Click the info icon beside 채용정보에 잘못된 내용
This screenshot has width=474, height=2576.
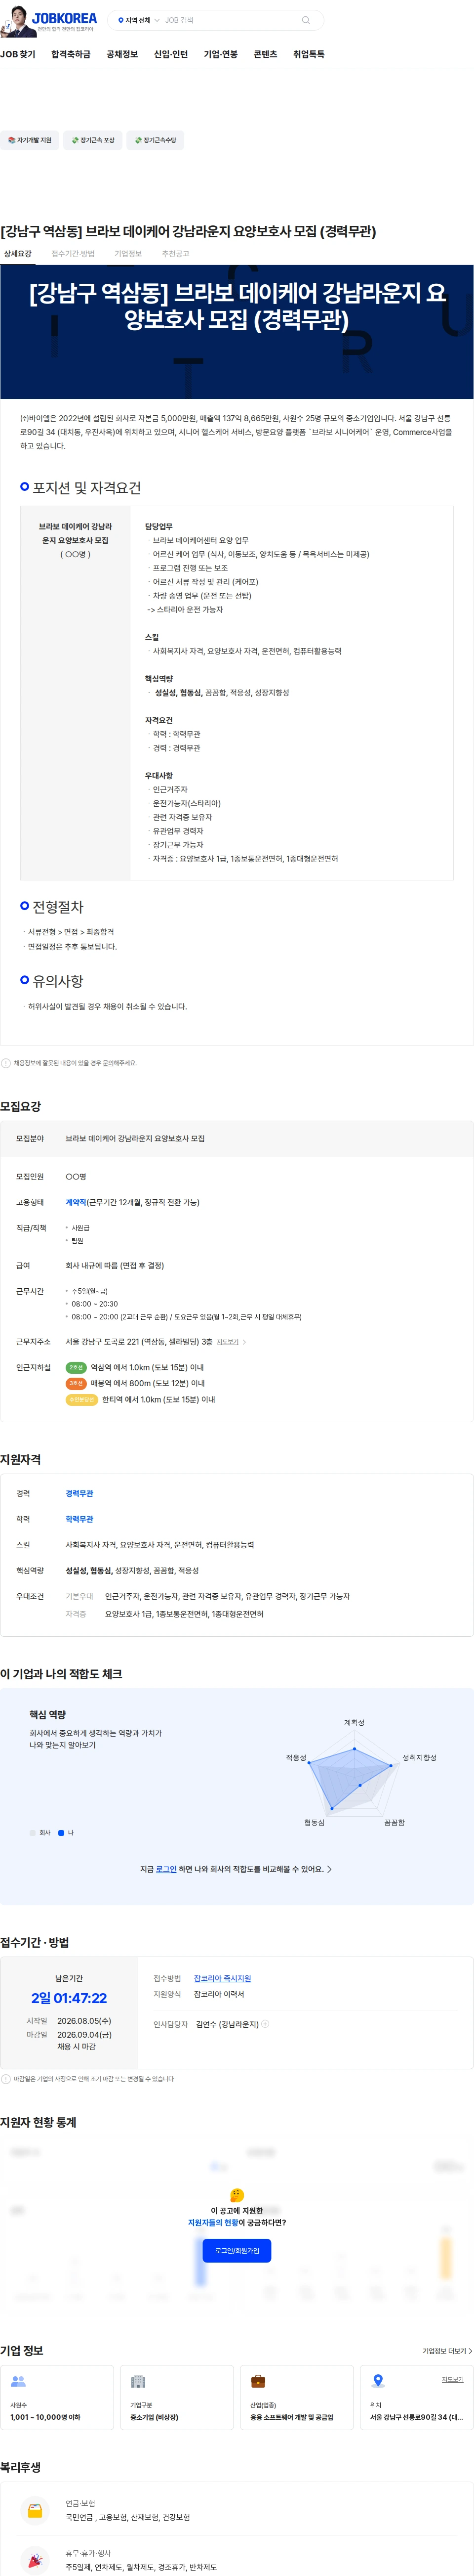coord(6,1063)
